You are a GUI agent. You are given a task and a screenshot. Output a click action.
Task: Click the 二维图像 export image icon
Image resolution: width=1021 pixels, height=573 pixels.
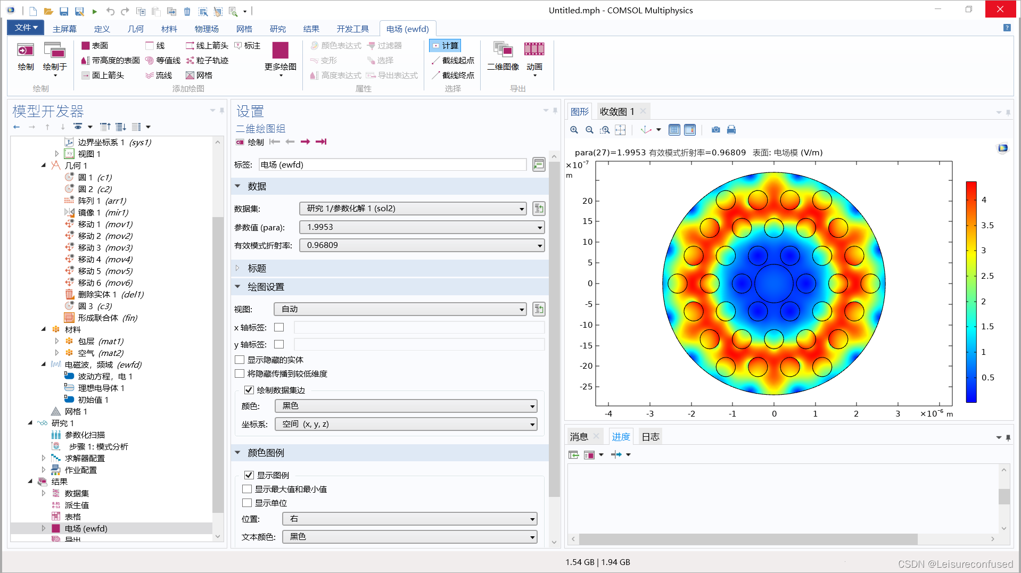click(503, 57)
